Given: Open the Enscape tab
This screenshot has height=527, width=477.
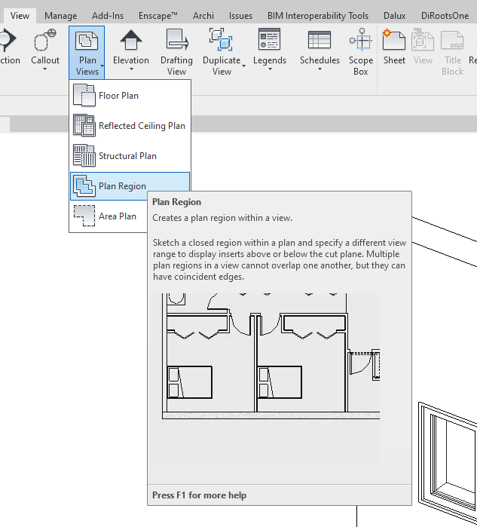Looking at the screenshot, I should click(158, 16).
